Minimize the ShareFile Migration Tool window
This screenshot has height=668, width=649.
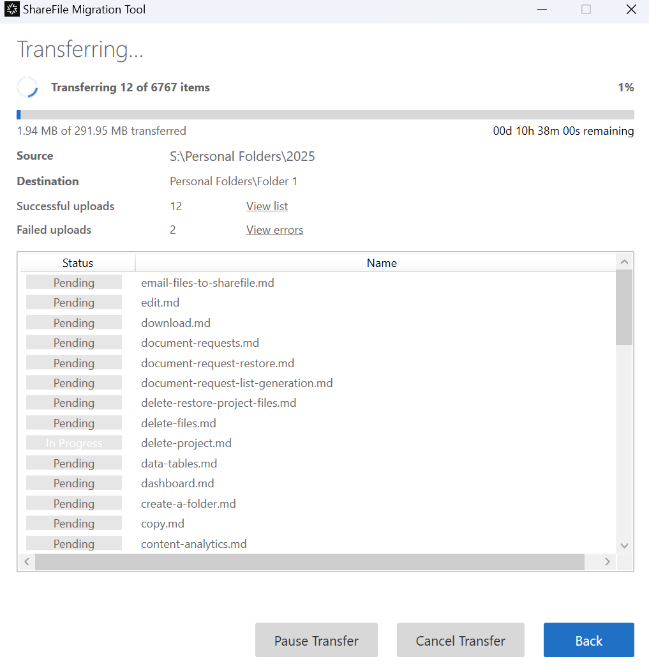coord(542,10)
